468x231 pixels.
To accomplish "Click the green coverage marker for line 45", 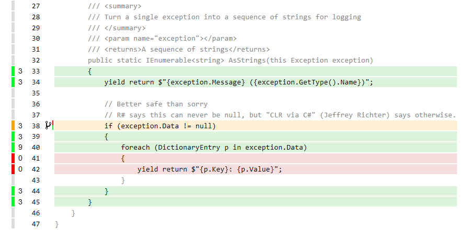I will (13, 202).
